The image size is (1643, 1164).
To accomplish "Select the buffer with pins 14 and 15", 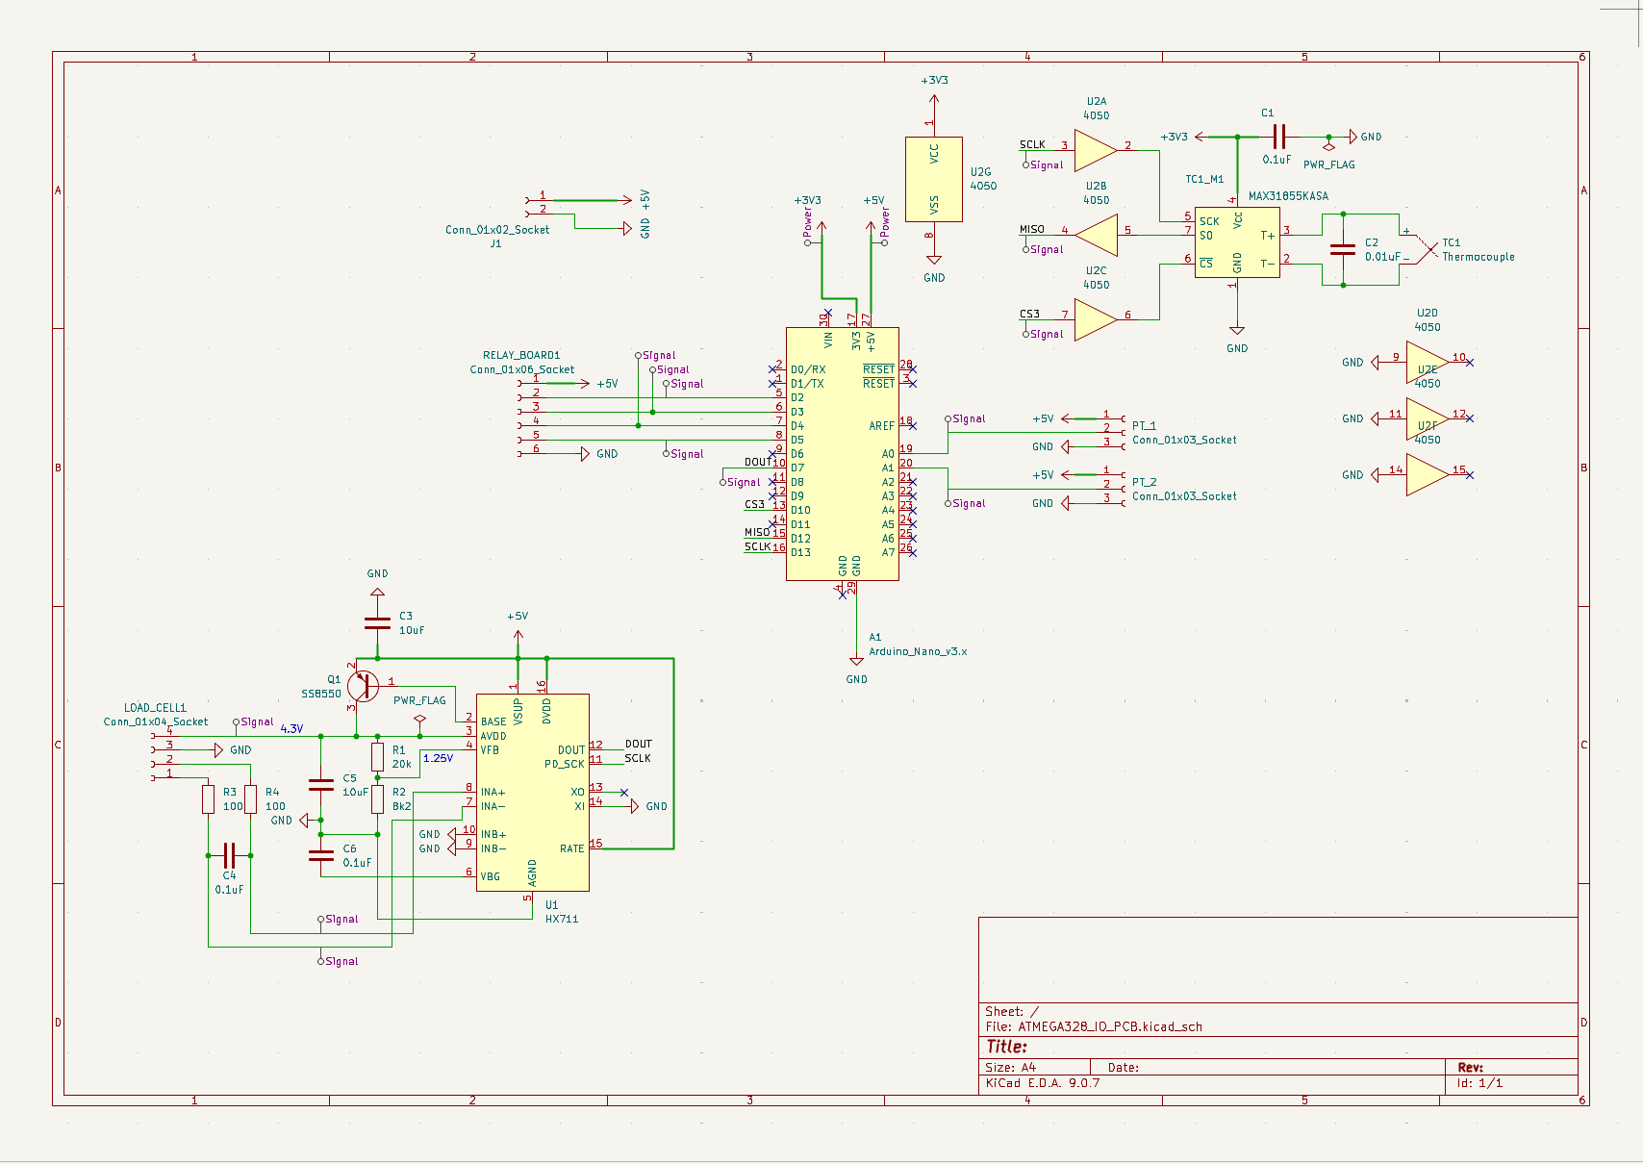I will tap(1427, 475).
